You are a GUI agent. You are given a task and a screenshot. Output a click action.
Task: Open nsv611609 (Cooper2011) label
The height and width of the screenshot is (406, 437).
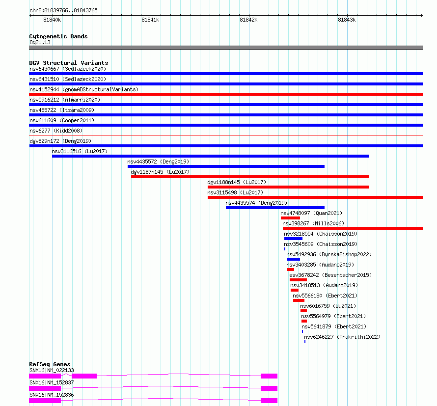pos(62,120)
